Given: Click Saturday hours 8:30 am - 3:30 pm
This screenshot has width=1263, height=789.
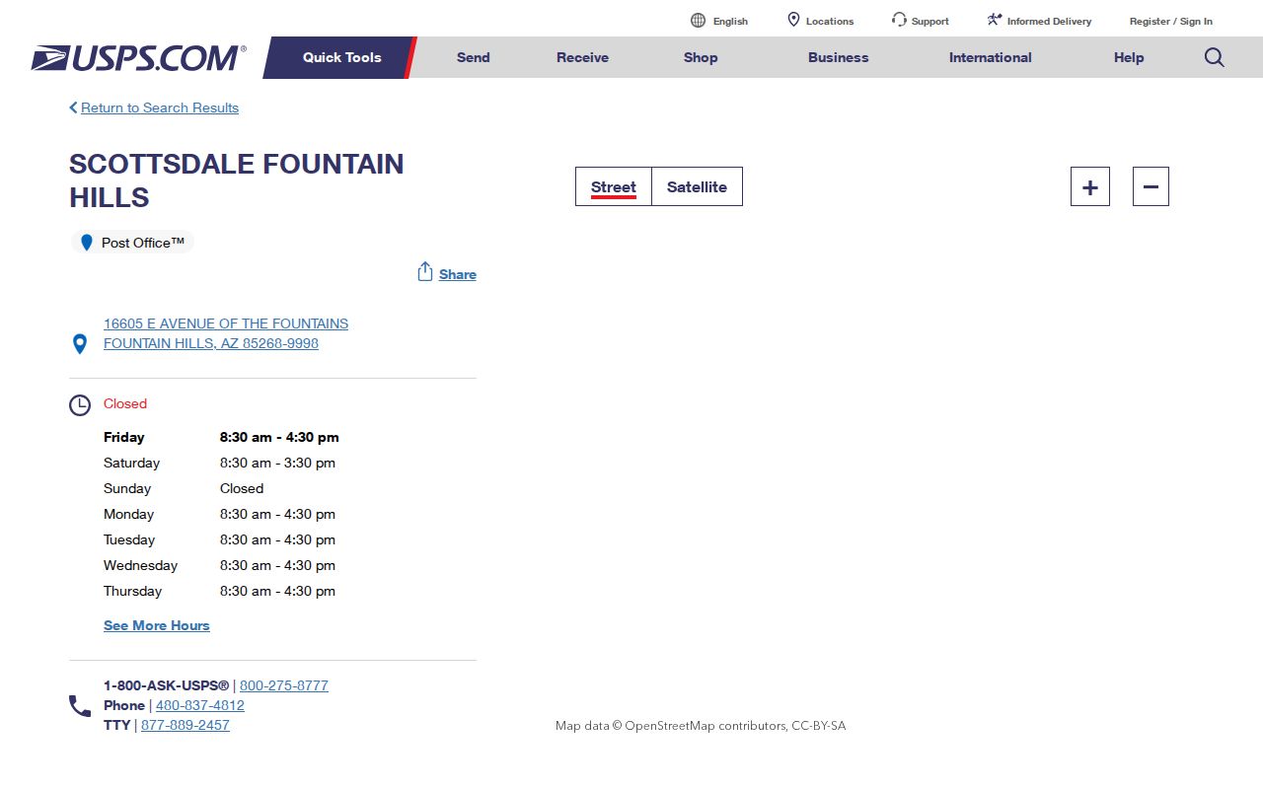Looking at the screenshot, I should point(277,463).
